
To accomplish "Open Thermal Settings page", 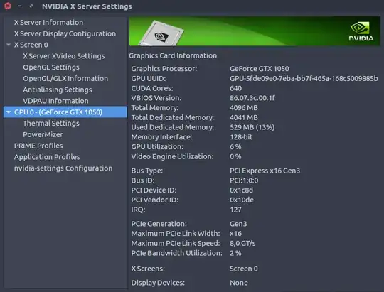I will coord(51,124).
